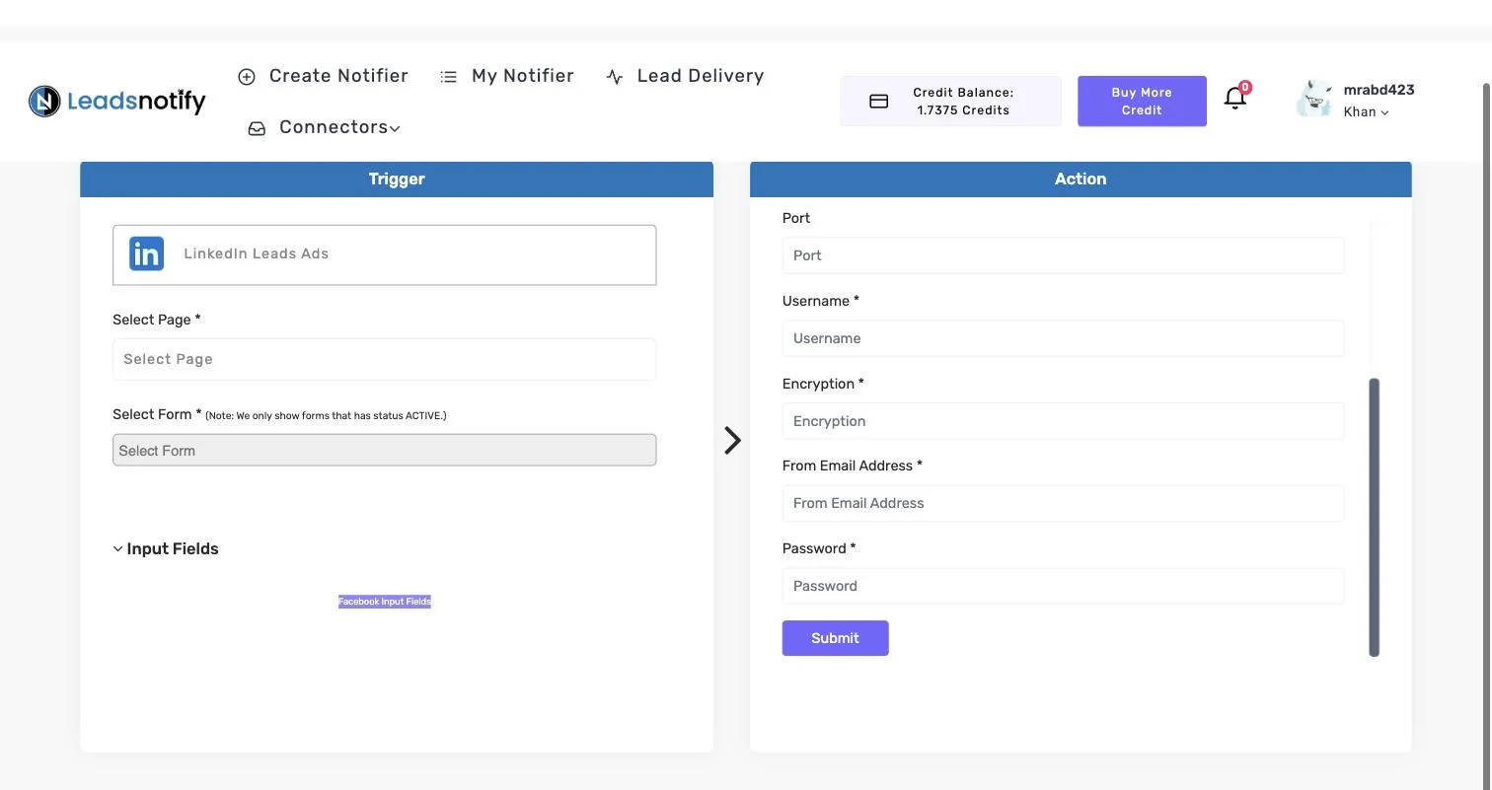1492x790 pixels.
Task: Click the credit card icon beside Credit Balance
Action: (x=878, y=102)
